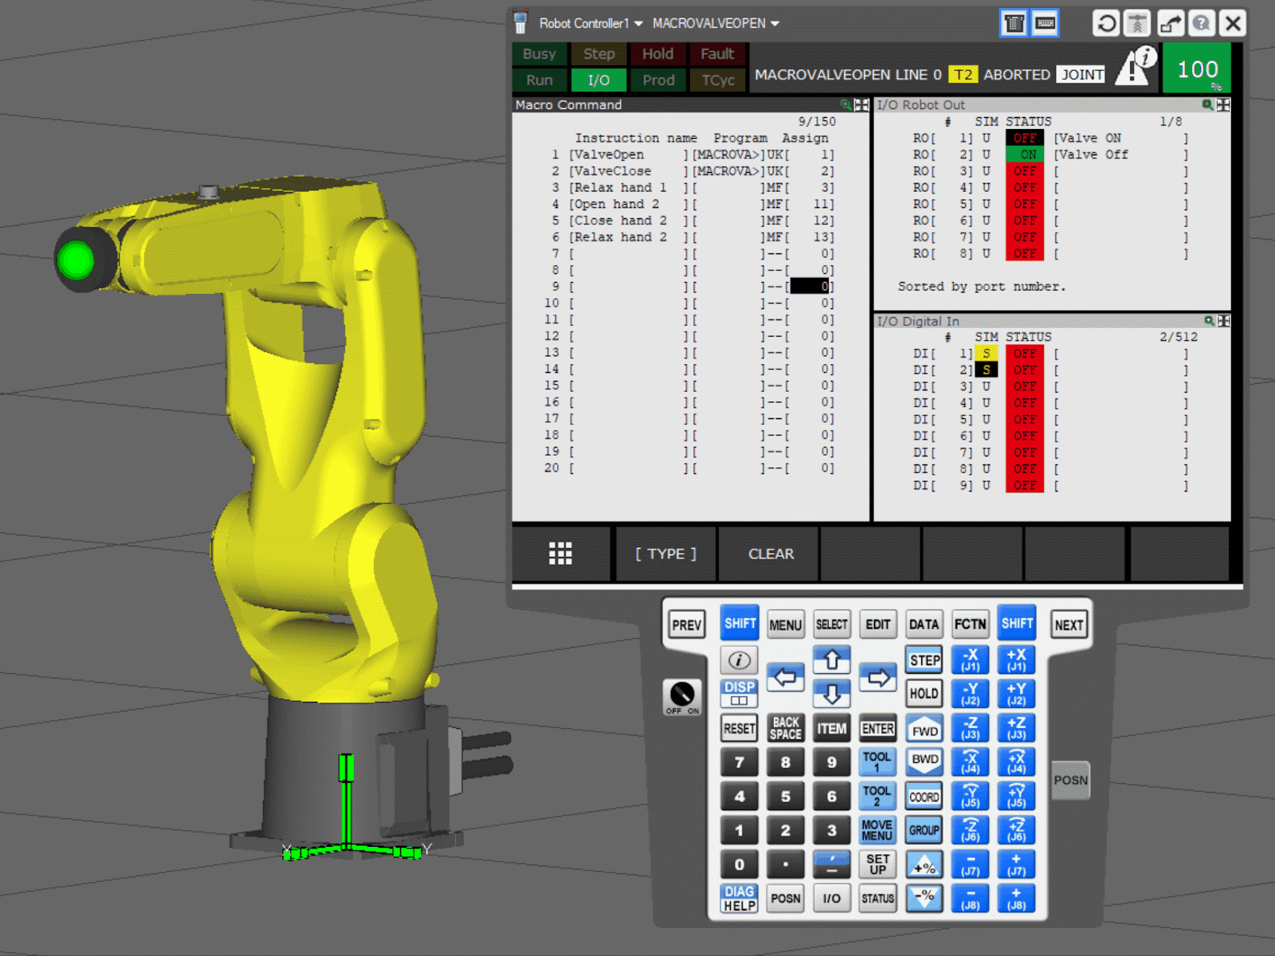Click the down arrow cursor key
Viewport: 1275px width, 956px height.
(x=831, y=694)
